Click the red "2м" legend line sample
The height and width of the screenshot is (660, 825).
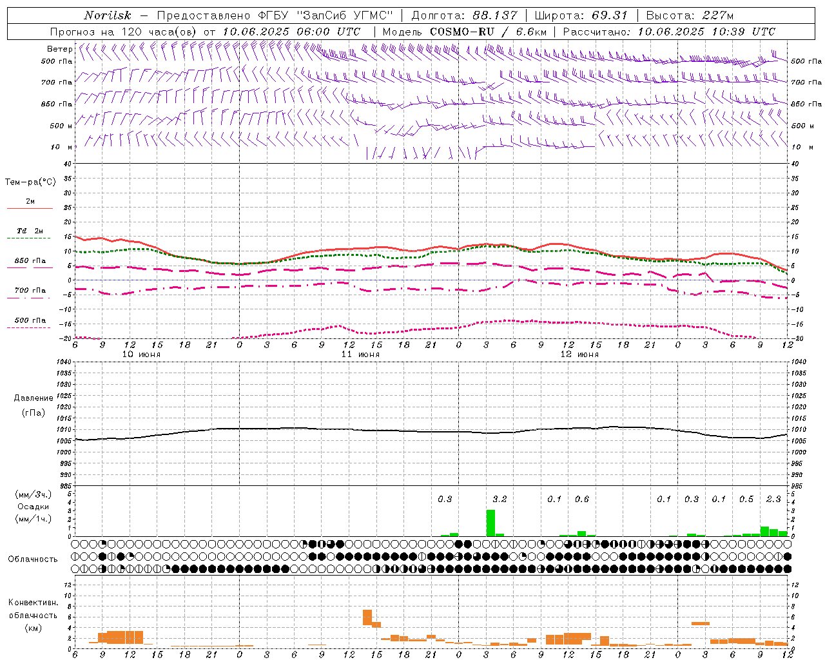(x=30, y=209)
